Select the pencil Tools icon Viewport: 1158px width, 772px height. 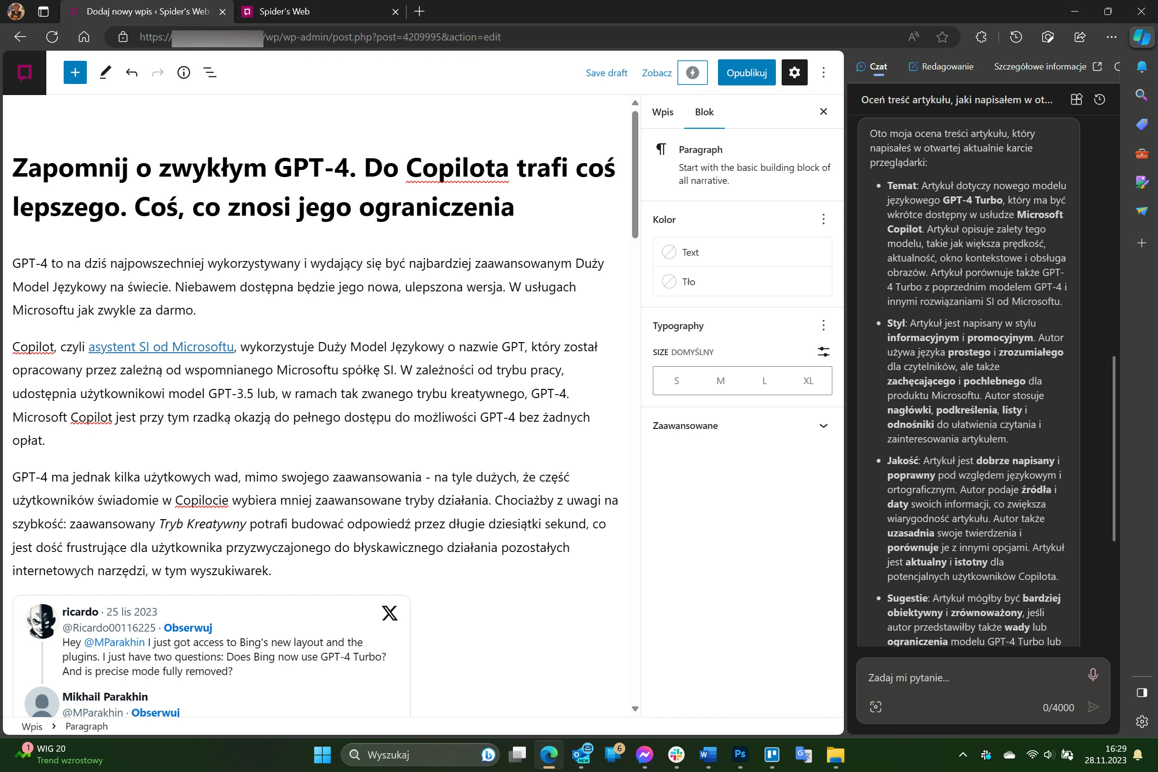click(105, 72)
